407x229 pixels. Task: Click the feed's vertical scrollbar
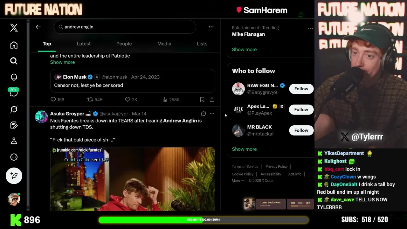pyautogui.click(x=28, y=114)
